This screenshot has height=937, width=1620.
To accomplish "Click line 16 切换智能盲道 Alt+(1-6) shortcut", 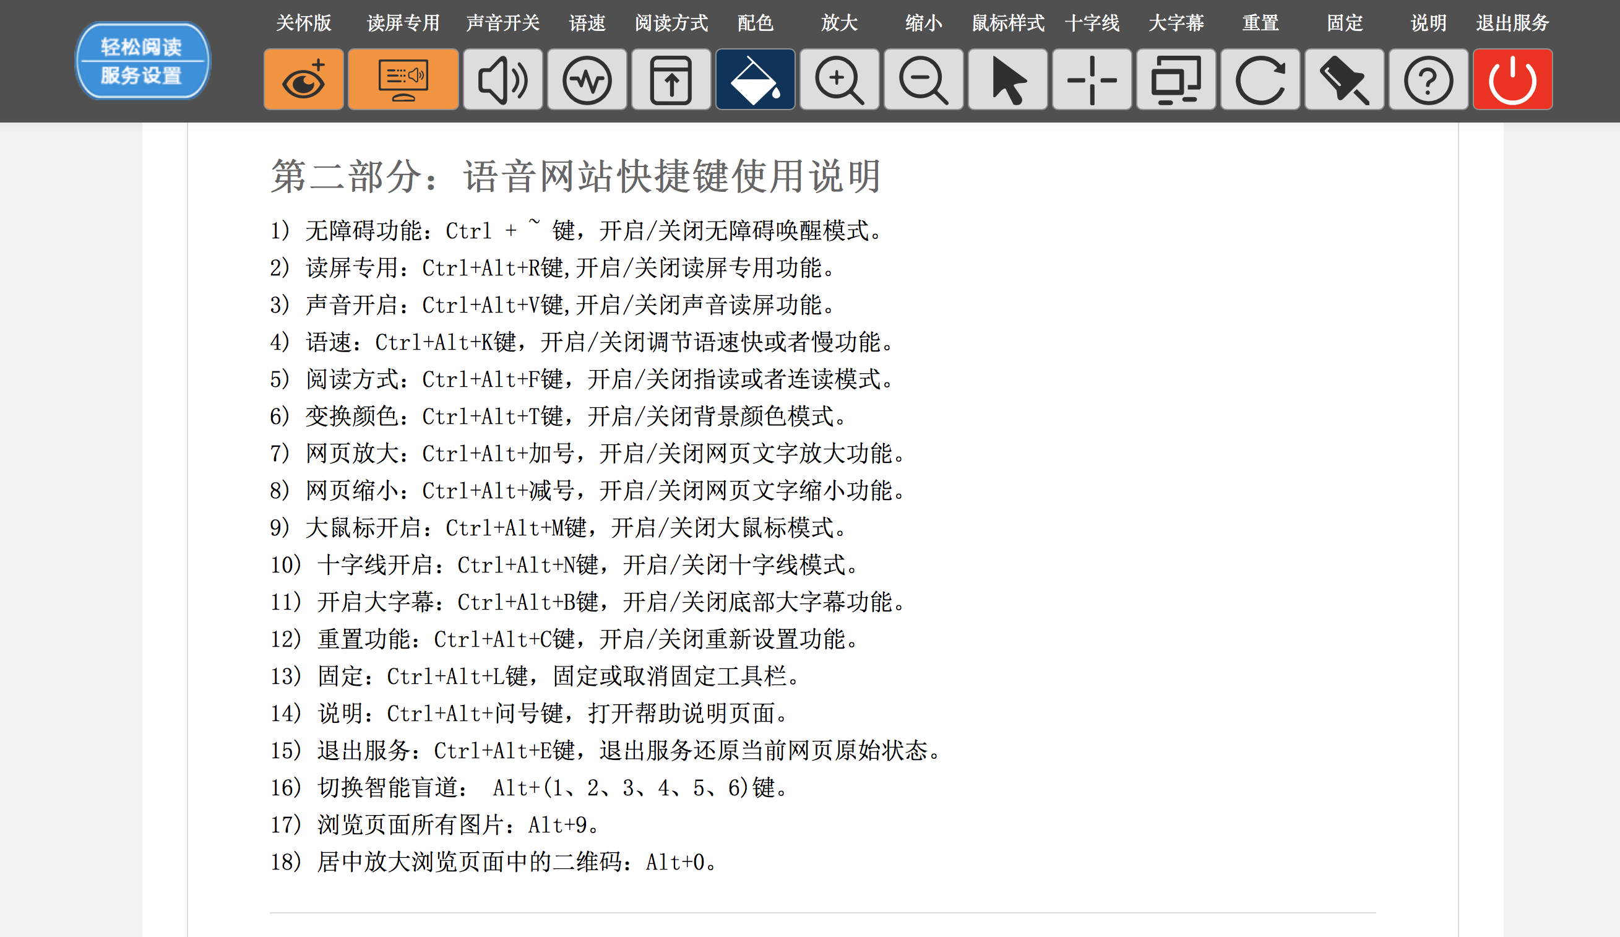I will click(x=531, y=787).
